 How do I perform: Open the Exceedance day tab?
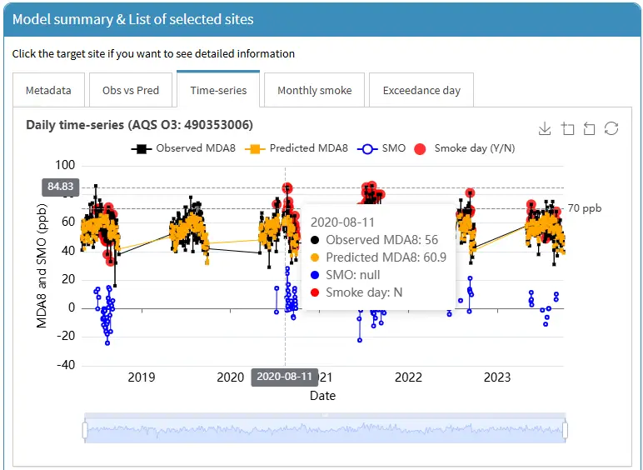[421, 90]
